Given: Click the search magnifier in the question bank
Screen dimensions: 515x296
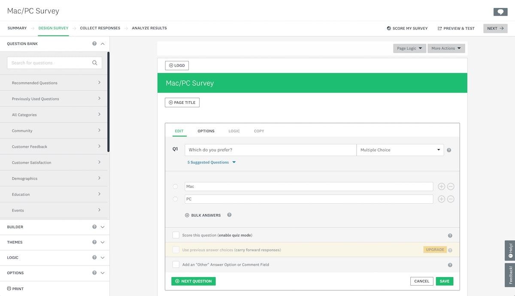Looking at the screenshot, I should tap(94, 63).
